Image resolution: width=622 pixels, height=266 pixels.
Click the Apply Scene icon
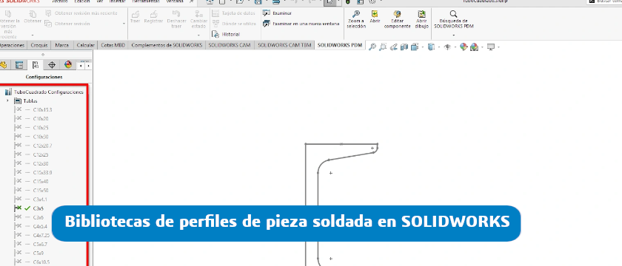pos(474,47)
